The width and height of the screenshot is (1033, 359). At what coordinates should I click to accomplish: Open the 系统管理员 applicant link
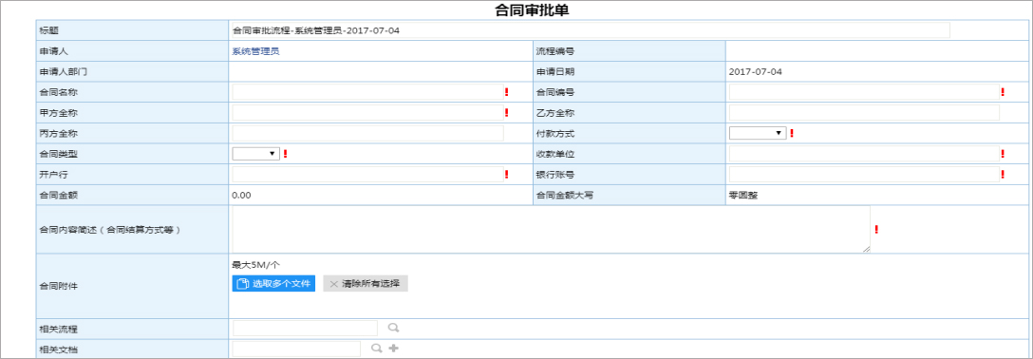pyautogui.click(x=255, y=51)
